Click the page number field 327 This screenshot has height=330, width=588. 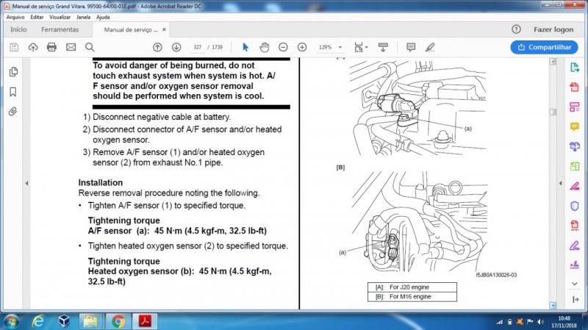coord(197,47)
